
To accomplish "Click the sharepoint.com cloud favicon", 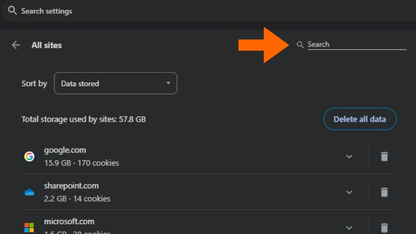I will (x=29, y=192).
